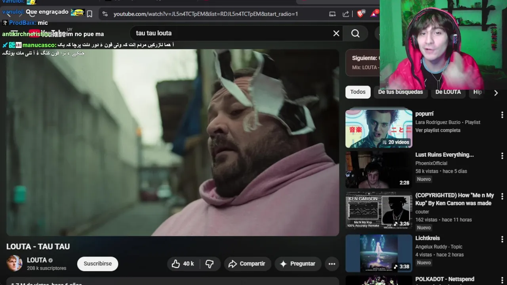Click 'ProdBaix:' username in chat overlay
The image size is (507, 285).
(23, 23)
